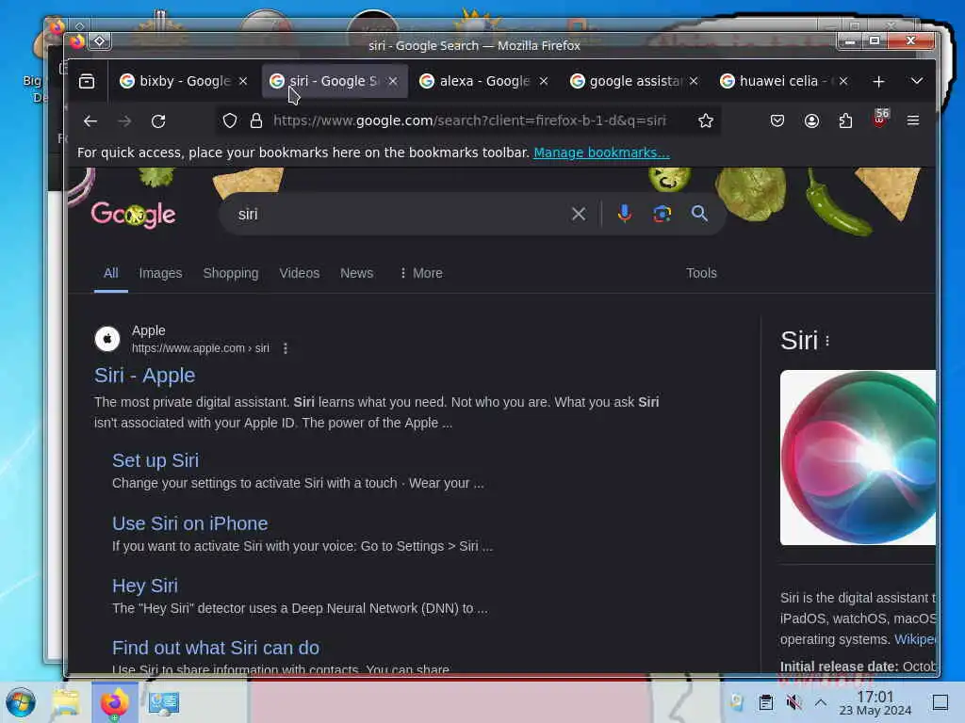Image resolution: width=965 pixels, height=723 pixels.
Task: Start Google voice search microphone
Action: (x=624, y=214)
